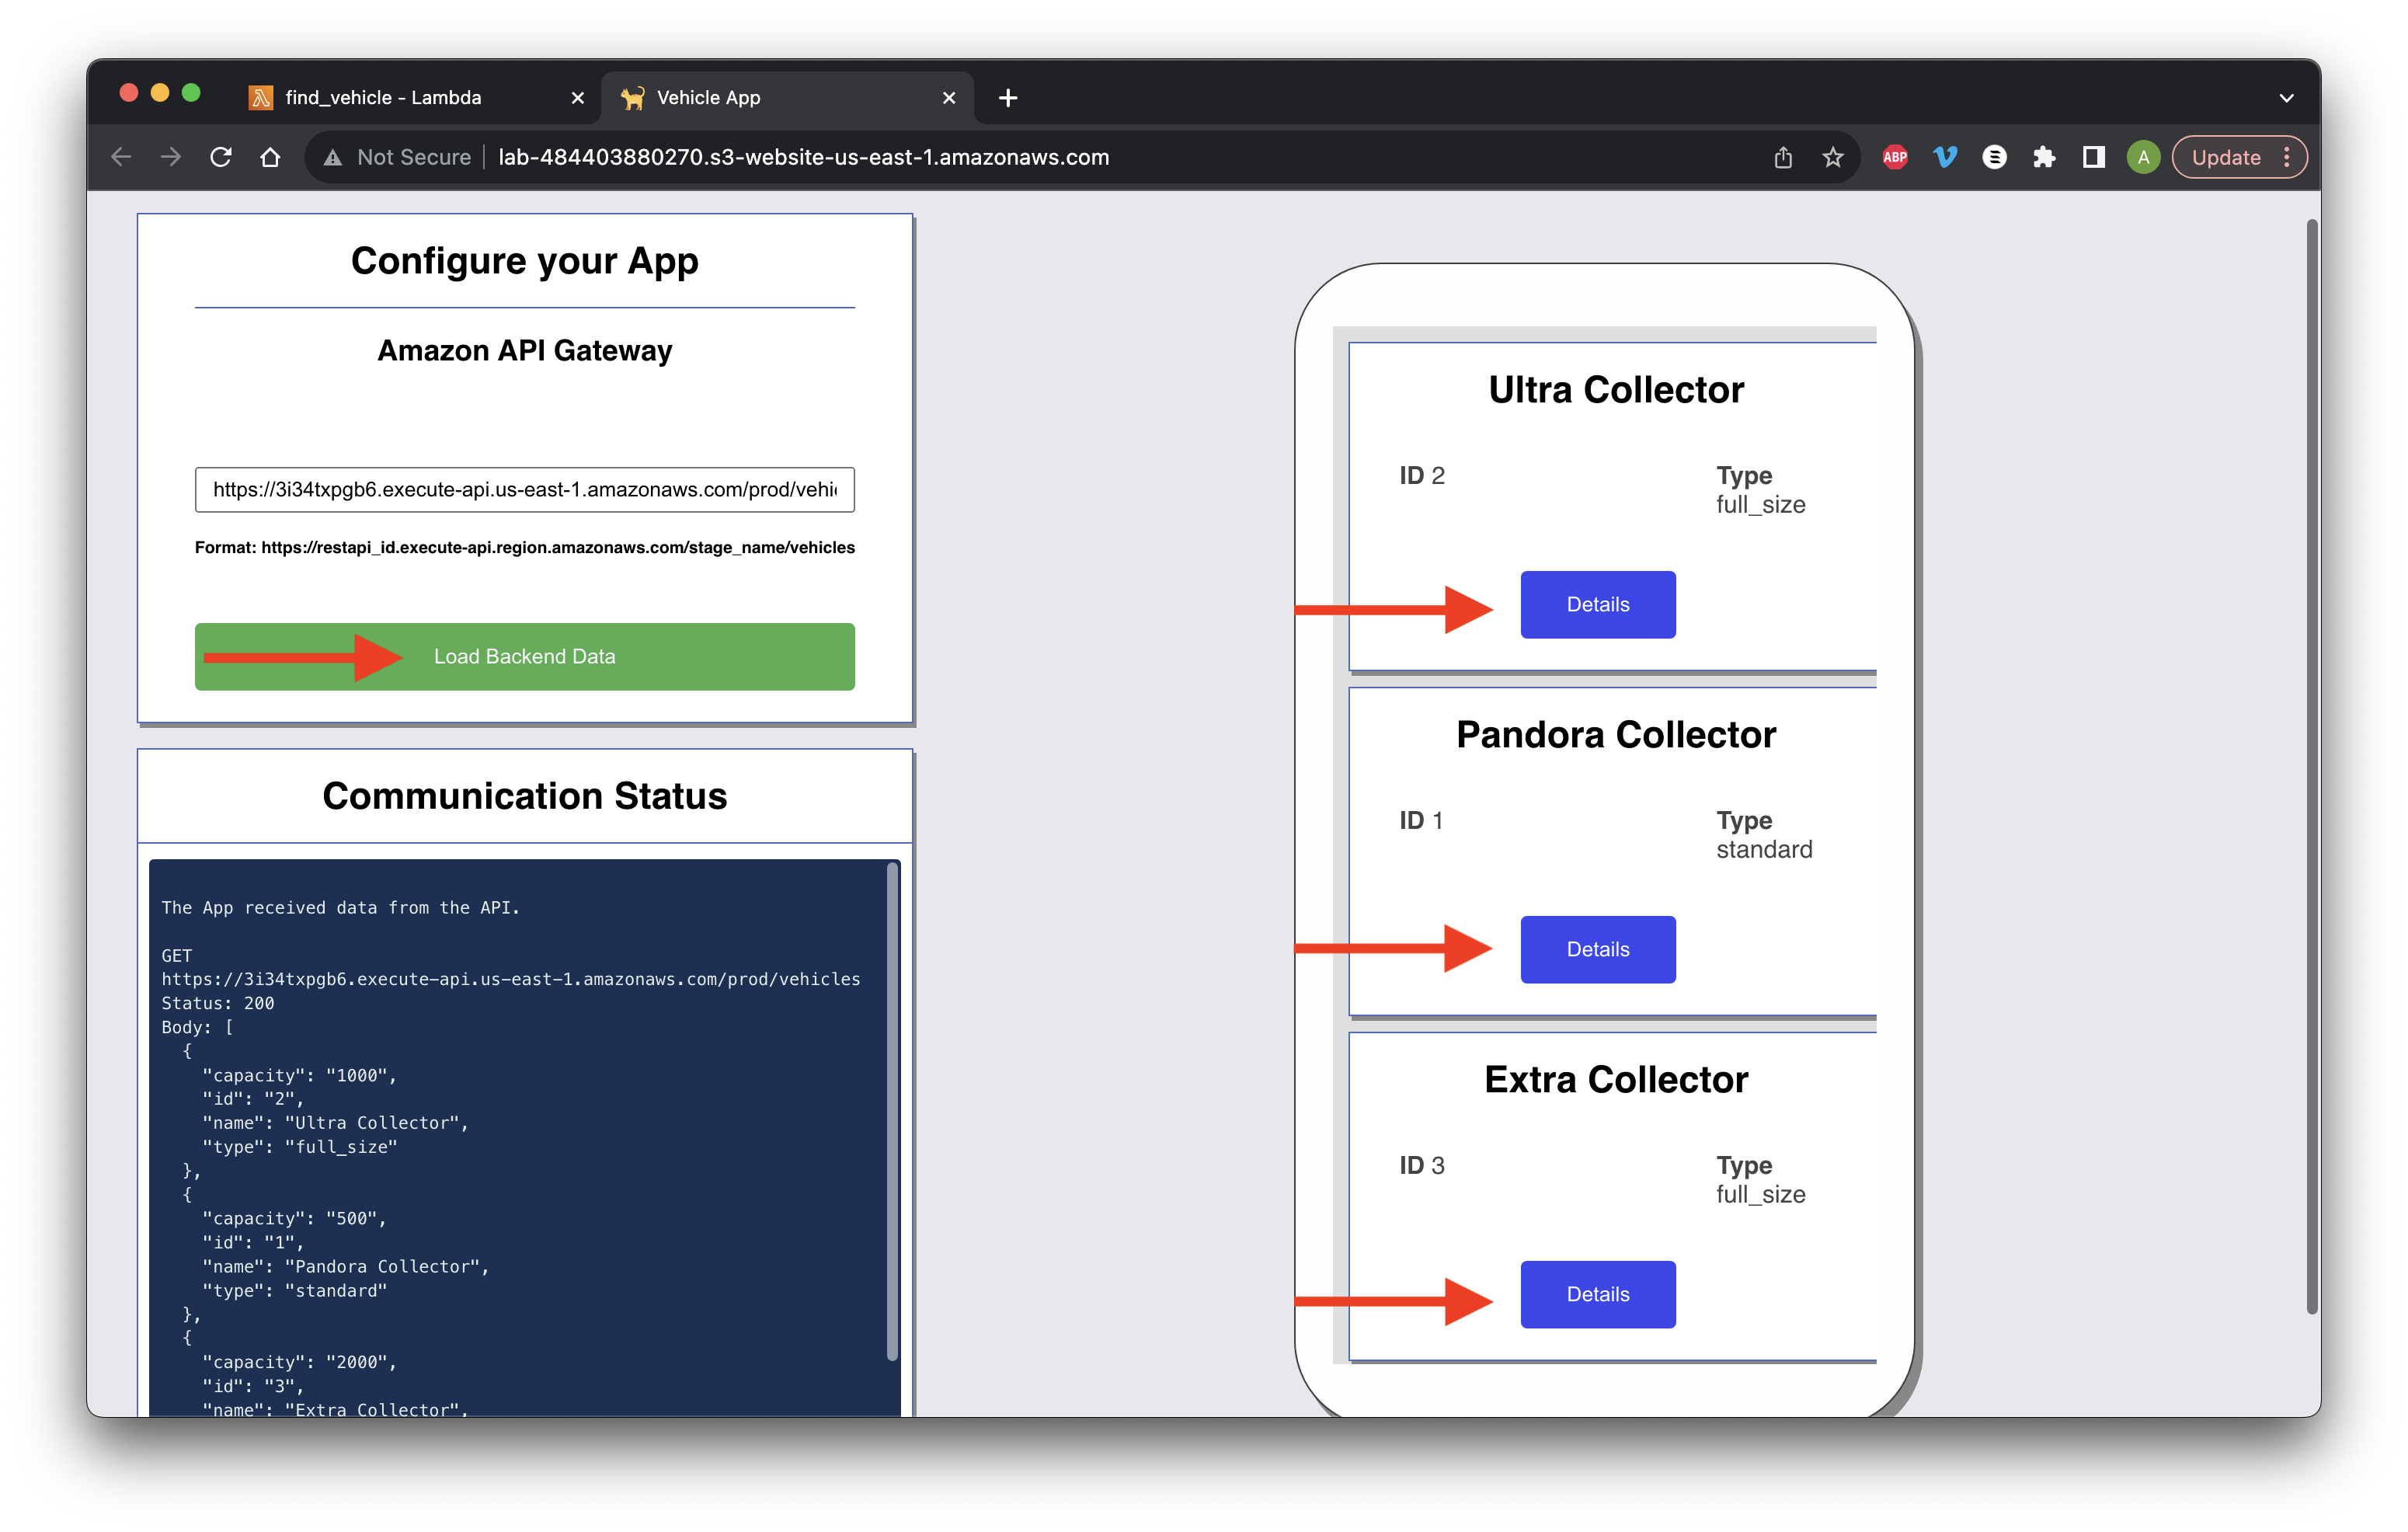
Task: Open Details for Ultra Collector
Action: pos(1597,605)
